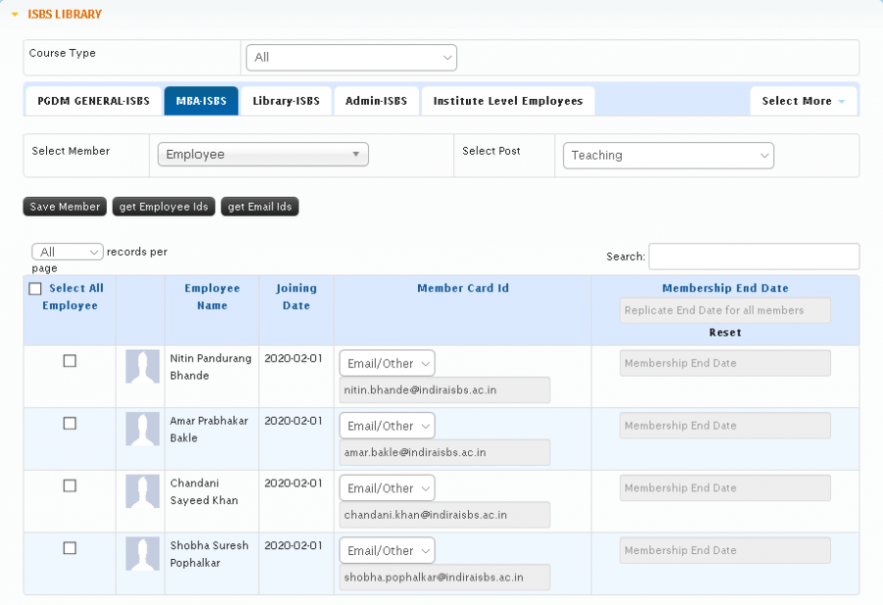The image size is (883, 605).
Task: Expand the Select More menu
Action: point(804,101)
